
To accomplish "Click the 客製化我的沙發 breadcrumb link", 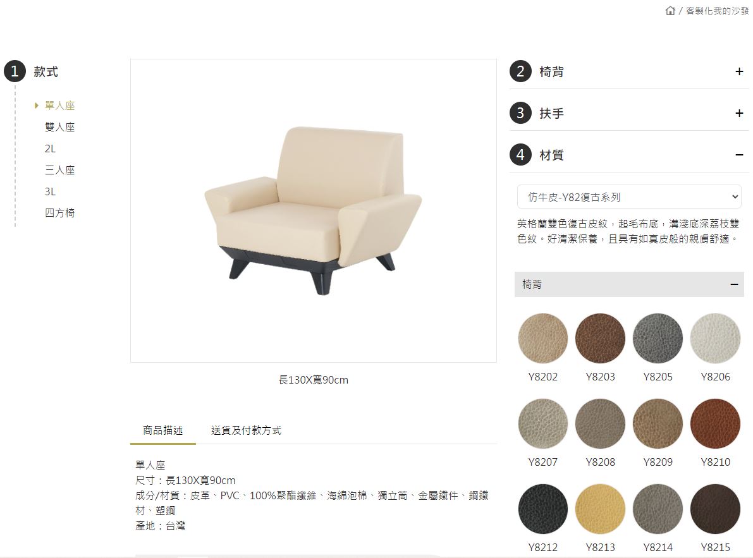I will pyautogui.click(x=717, y=11).
